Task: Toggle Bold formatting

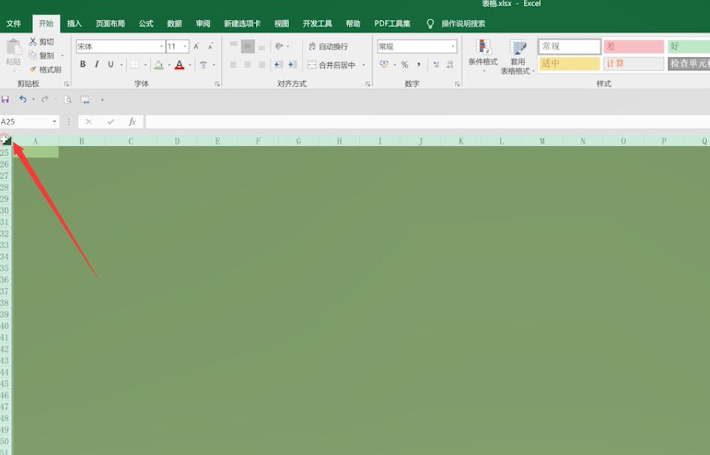Action: (x=83, y=64)
